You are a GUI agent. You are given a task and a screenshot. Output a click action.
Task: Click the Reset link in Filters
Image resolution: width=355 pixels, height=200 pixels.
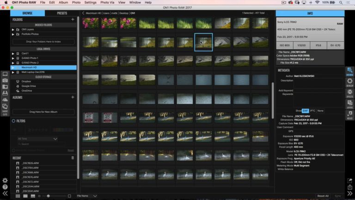[x=71, y=150]
